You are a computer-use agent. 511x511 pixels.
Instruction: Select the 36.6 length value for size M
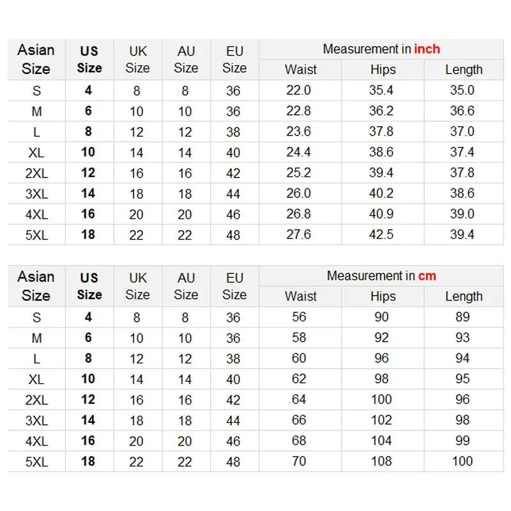[462, 111]
